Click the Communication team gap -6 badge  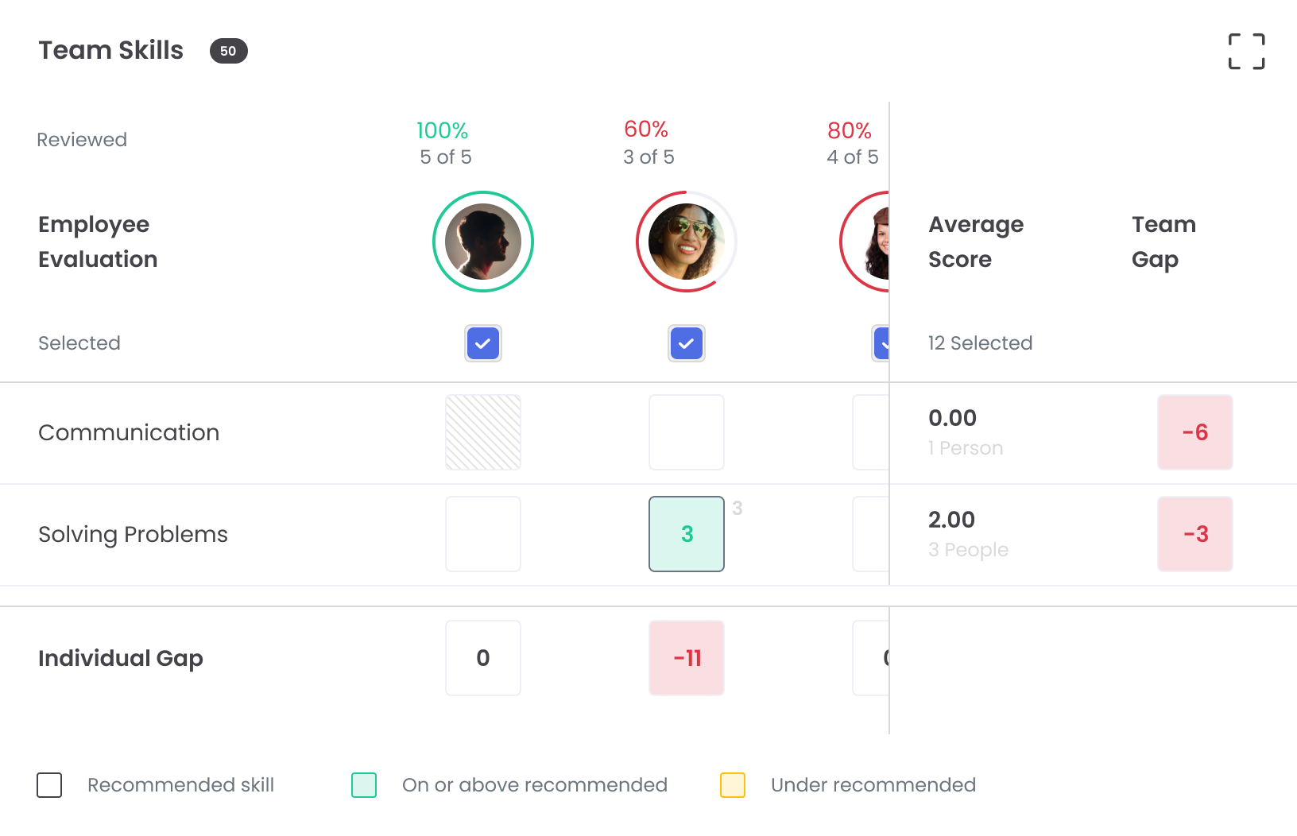coord(1194,432)
